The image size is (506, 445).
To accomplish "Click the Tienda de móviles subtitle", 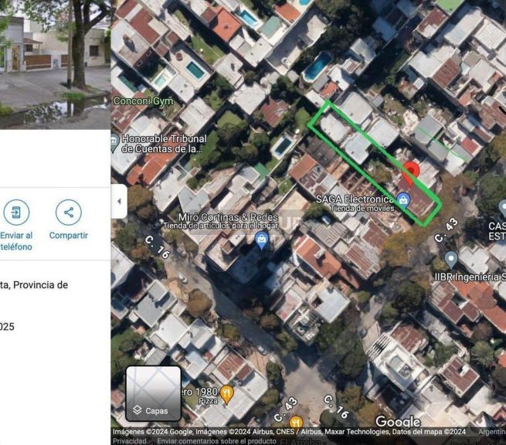I will tap(362, 208).
